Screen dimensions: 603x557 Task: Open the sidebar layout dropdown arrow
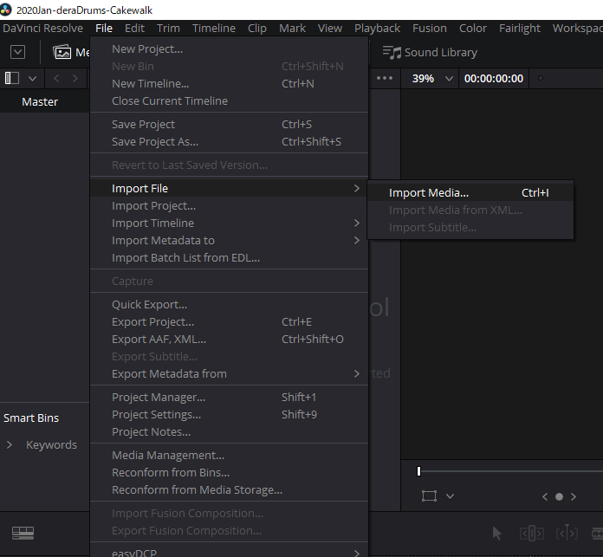[x=33, y=79]
